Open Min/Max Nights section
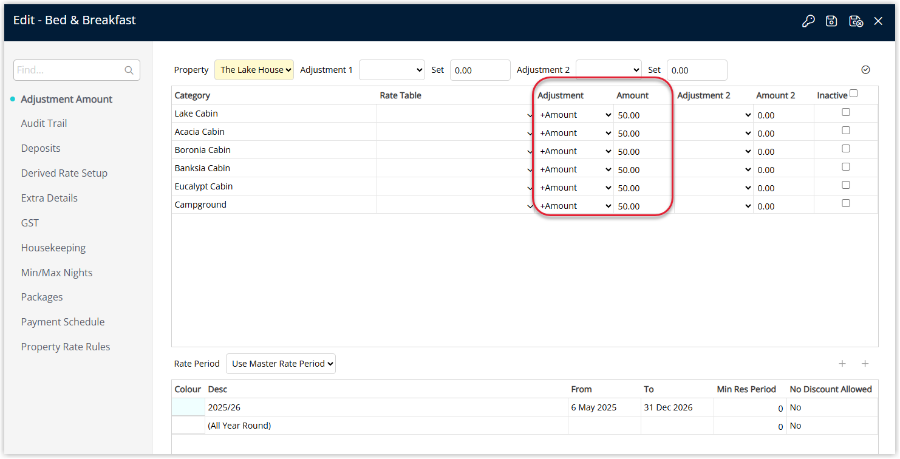 pos(57,273)
